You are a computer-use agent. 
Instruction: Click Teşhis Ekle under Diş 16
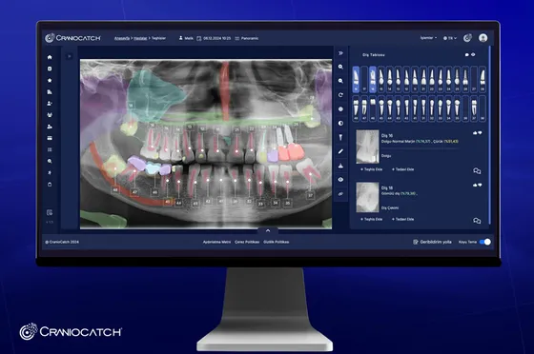pyautogui.click(x=372, y=169)
